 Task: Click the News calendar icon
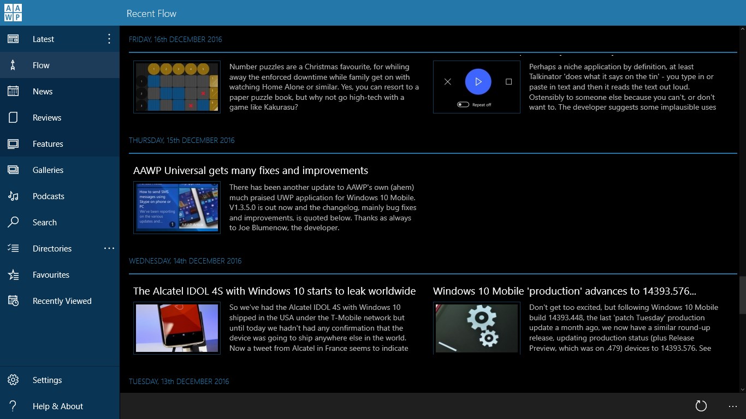pyautogui.click(x=13, y=91)
